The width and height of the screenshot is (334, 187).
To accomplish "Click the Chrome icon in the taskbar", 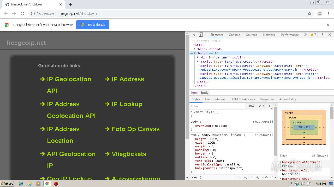I will (47, 184).
